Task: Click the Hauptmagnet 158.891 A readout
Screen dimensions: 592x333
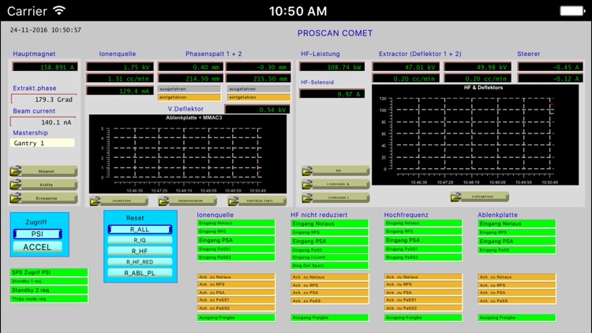Action: point(45,67)
